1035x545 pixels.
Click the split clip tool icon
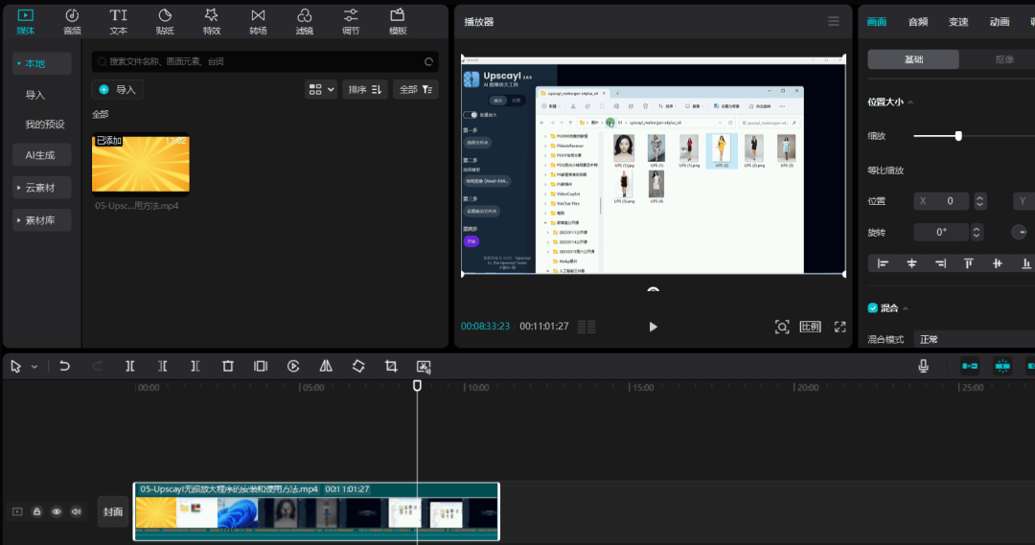(x=130, y=366)
